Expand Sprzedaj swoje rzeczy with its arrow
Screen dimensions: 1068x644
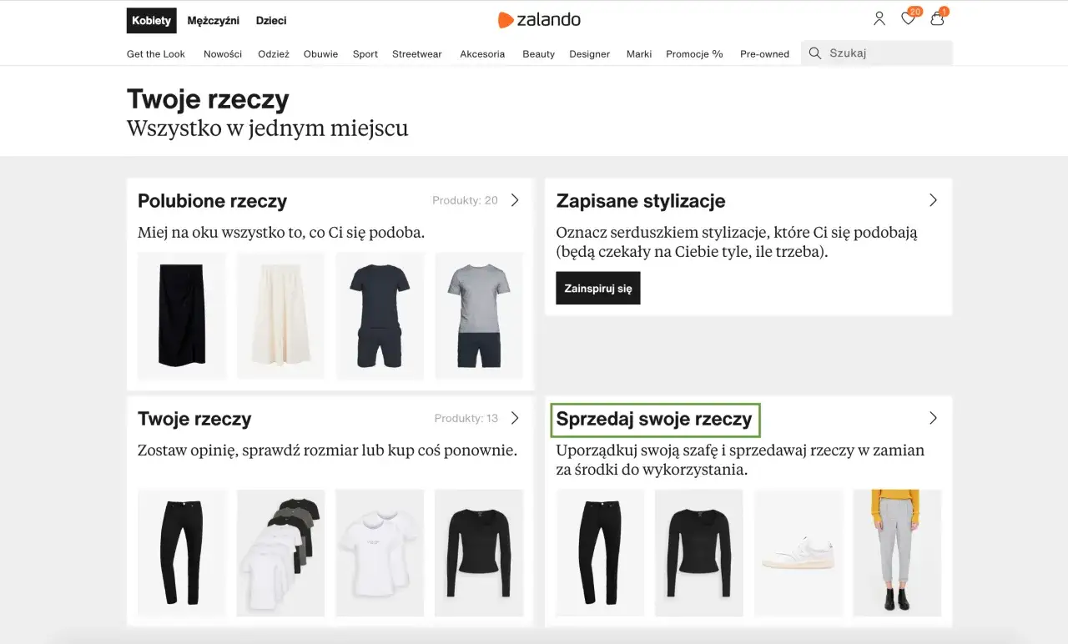[x=933, y=419]
